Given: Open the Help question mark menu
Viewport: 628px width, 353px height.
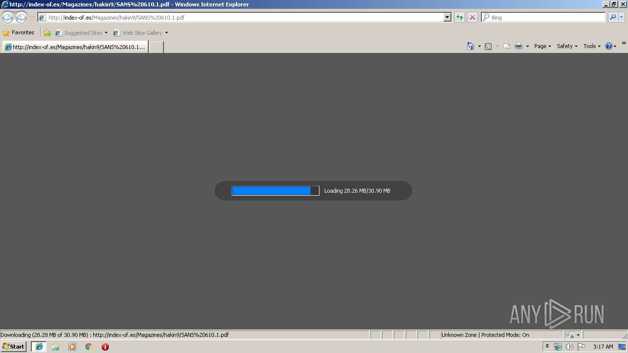Looking at the screenshot, I should coord(611,46).
